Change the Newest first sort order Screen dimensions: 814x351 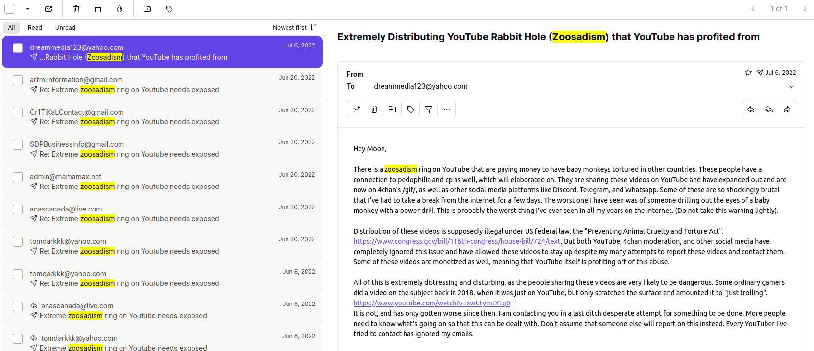click(x=294, y=28)
